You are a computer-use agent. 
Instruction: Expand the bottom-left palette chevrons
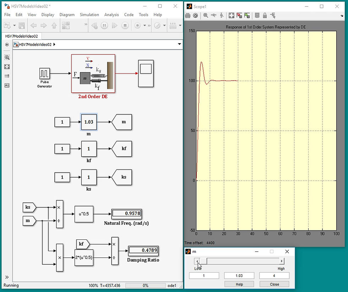coord(7,277)
